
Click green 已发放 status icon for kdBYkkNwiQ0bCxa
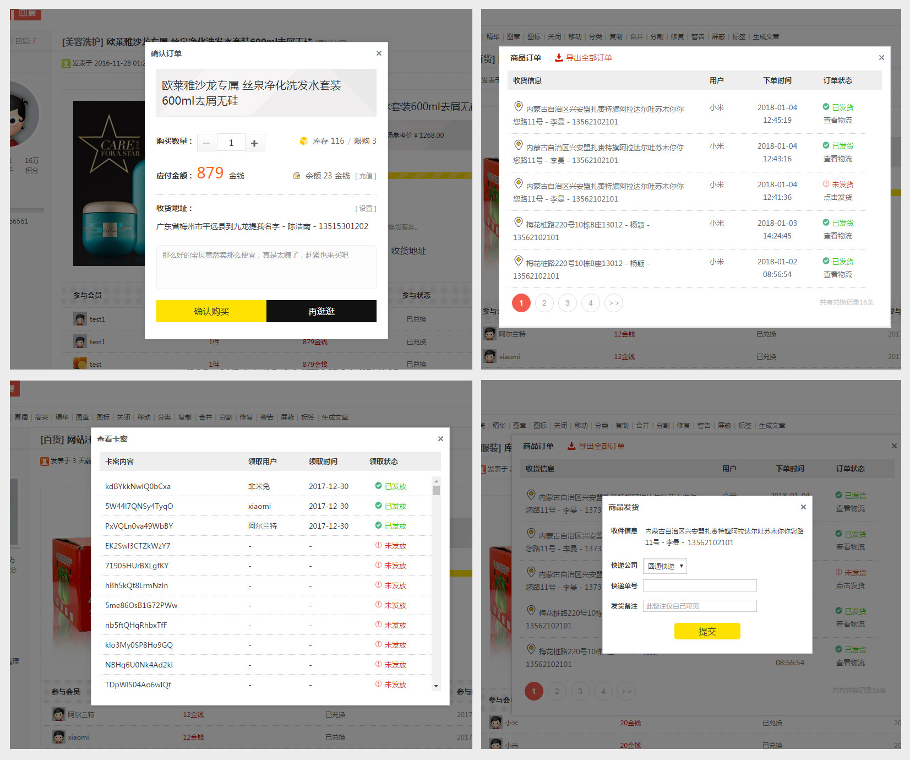(378, 486)
